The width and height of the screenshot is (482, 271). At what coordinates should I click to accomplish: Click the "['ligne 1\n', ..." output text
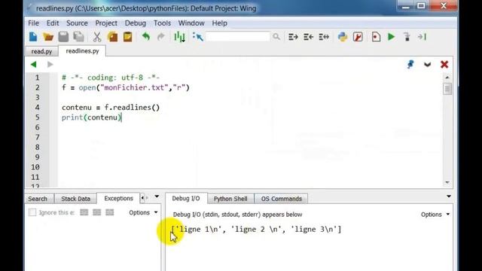[x=256, y=229]
